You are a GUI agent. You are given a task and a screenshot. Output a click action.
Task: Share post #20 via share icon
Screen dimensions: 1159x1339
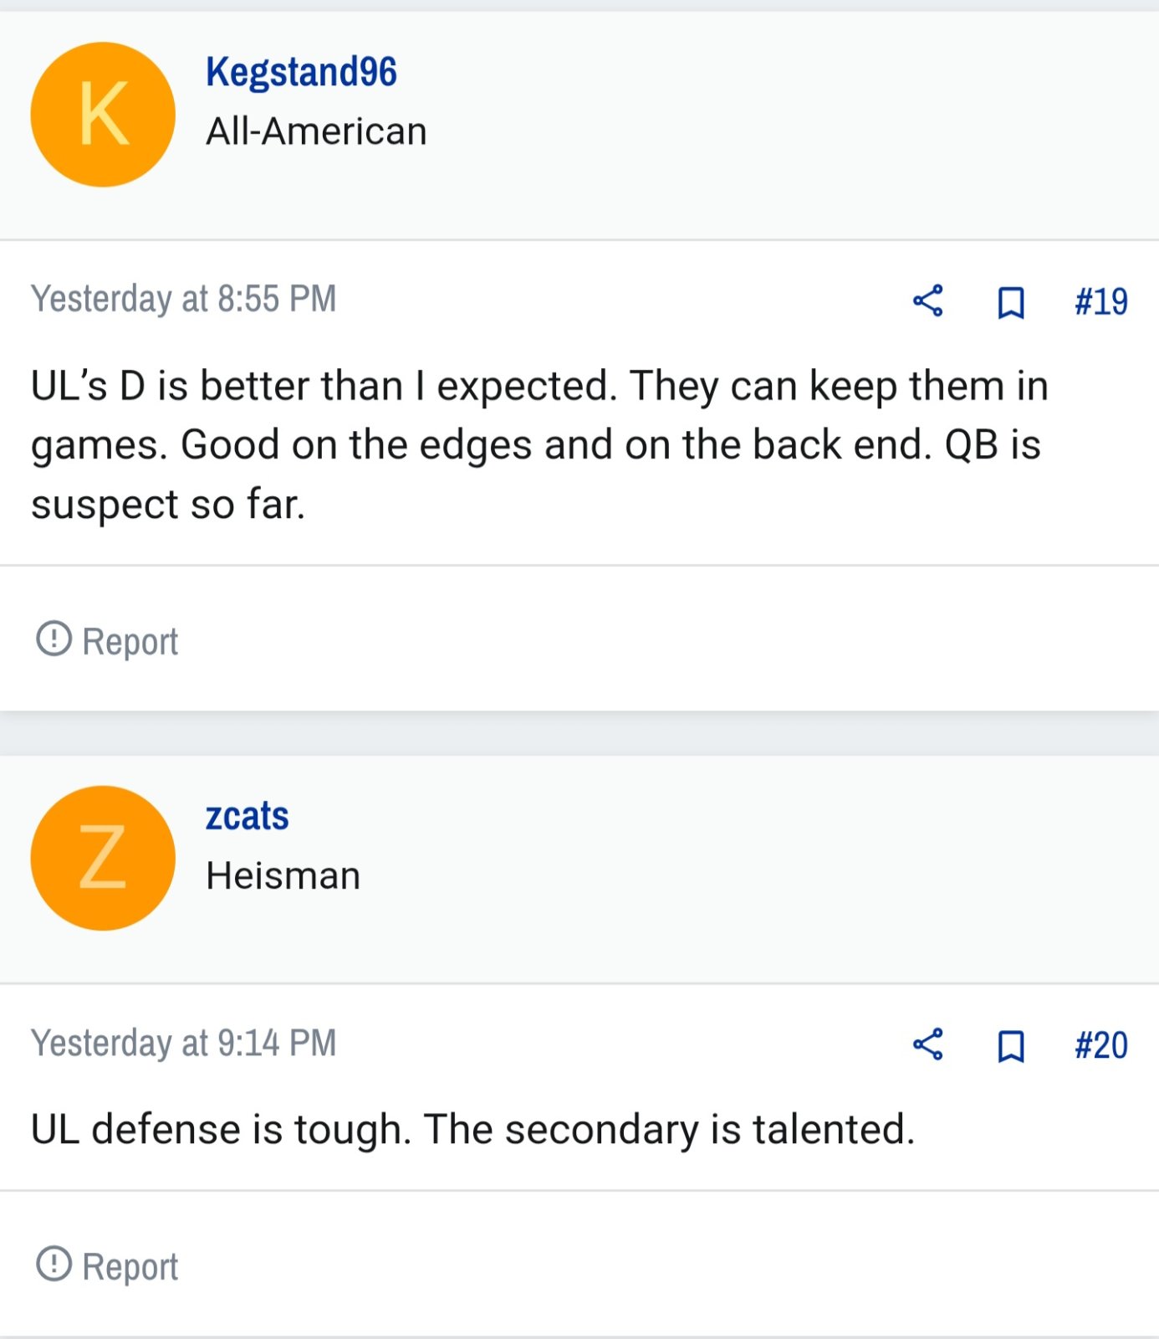927,1044
